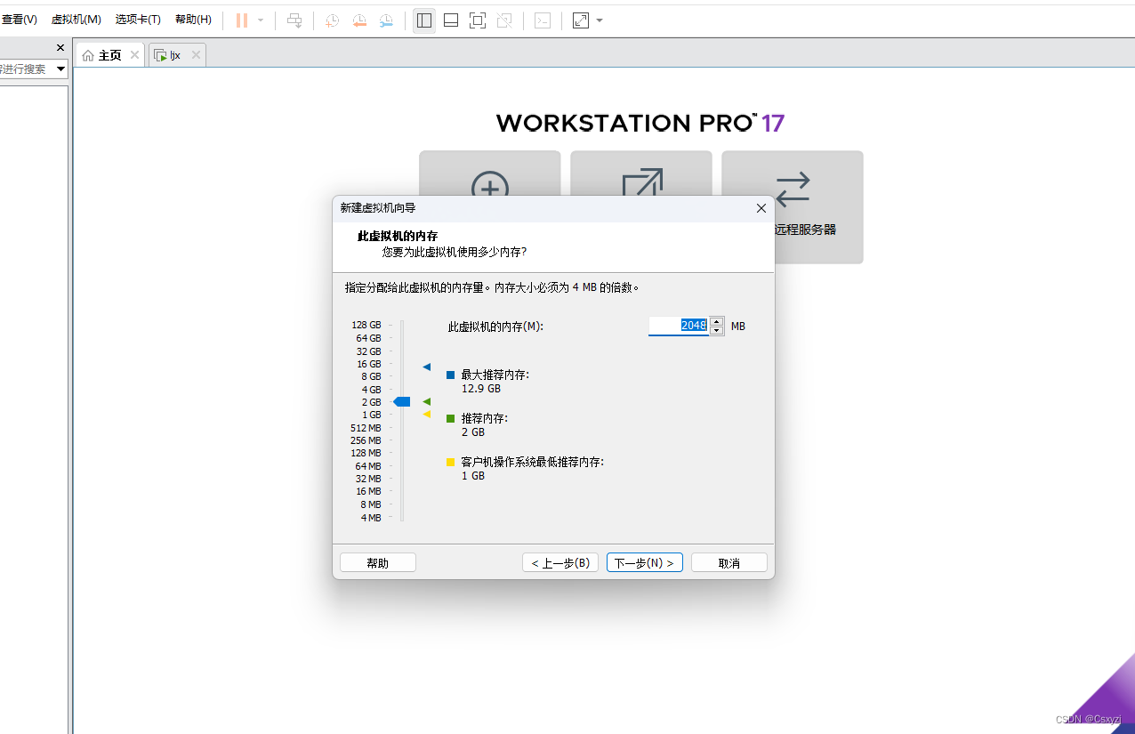Screen dimensions: 1135x734
Task: Click the 8 GB scale label
Action: tap(372, 377)
